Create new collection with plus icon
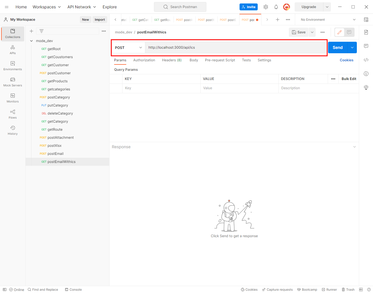This screenshot has width=373, height=293. pos(31,31)
